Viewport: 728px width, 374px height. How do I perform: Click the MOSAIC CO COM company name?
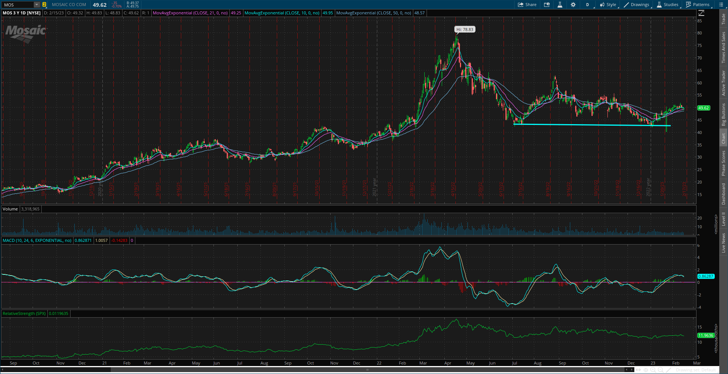point(69,5)
